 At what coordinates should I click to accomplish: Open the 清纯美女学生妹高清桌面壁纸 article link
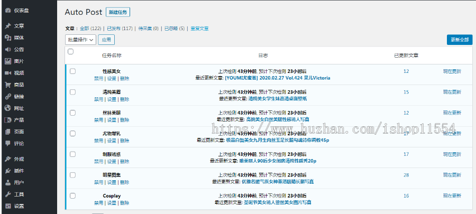278,98
